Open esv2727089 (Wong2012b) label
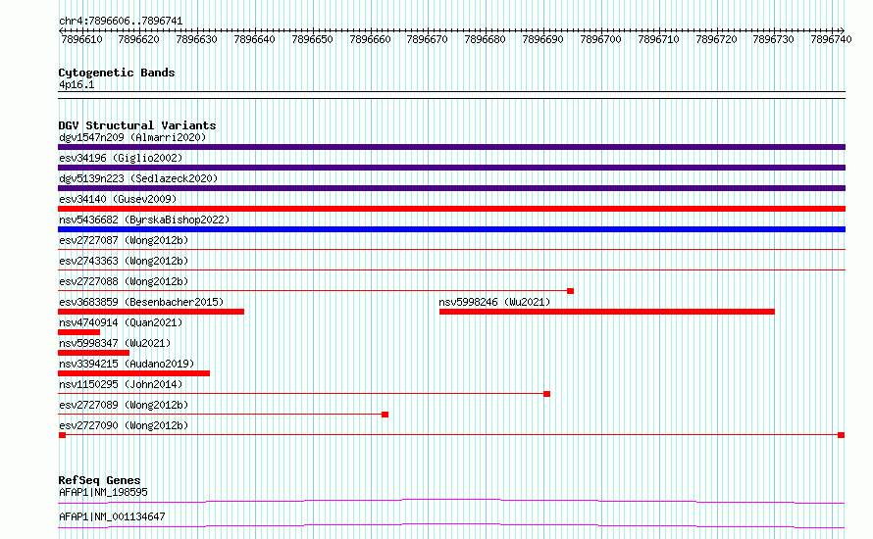Image resolution: width=873 pixels, height=539 pixels. coord(124,405)
